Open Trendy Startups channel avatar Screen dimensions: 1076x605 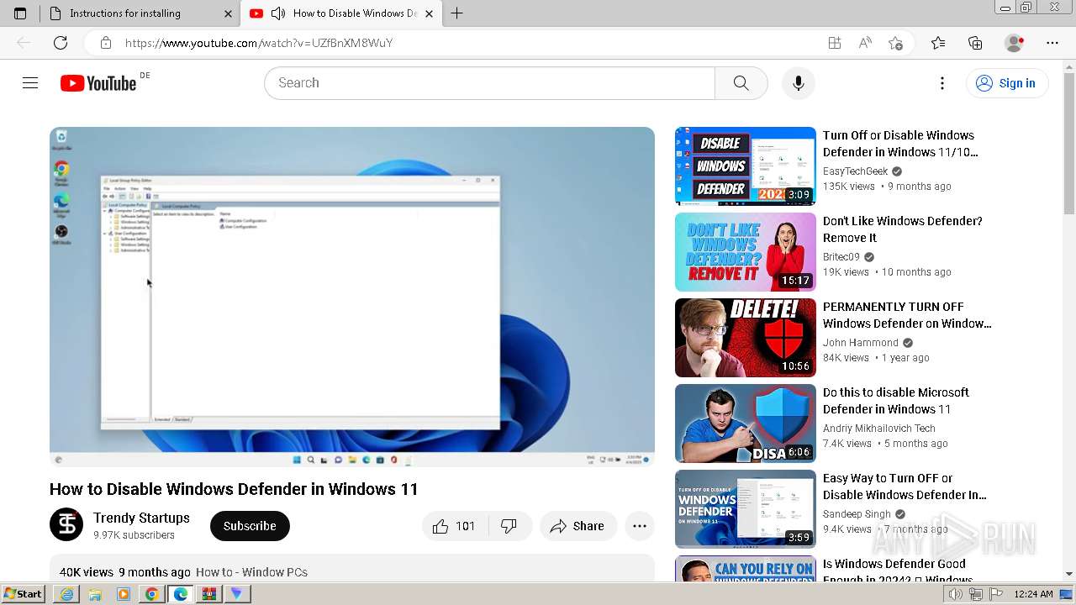[66, 525]
